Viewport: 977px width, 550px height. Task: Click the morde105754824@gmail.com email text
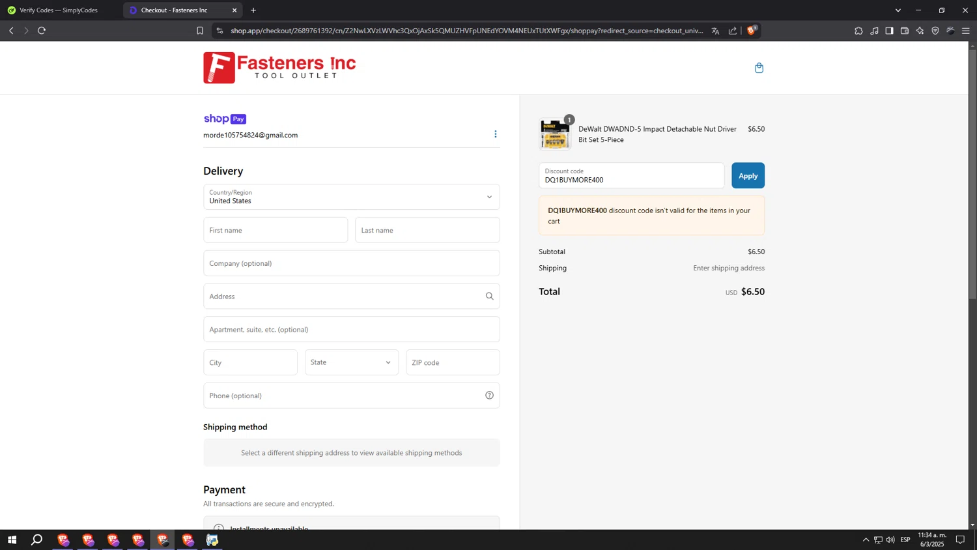(250, 135)
